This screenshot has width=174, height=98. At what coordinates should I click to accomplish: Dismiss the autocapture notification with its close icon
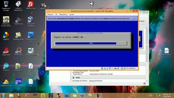[133, 18]
